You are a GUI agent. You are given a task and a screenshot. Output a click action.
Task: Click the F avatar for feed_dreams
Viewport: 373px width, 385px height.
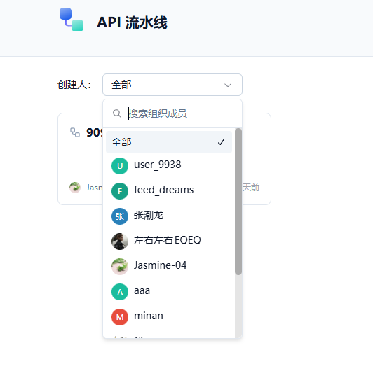pos(120,191)
